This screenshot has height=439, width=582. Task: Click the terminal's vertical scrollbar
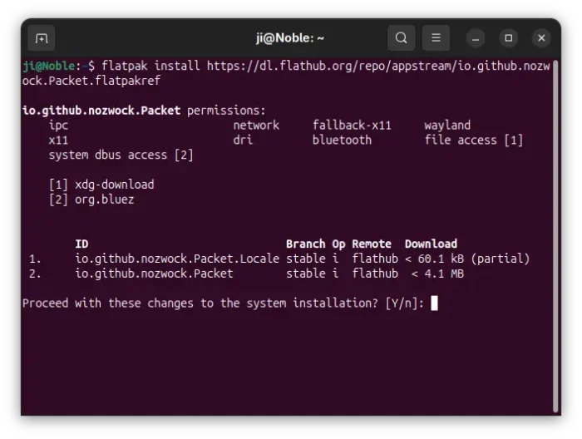click(555, 236)
